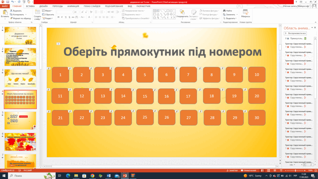Viewport: 318px width, 179px height.
Task: Open the Выделить select dropdown
Action: (230, 18)
